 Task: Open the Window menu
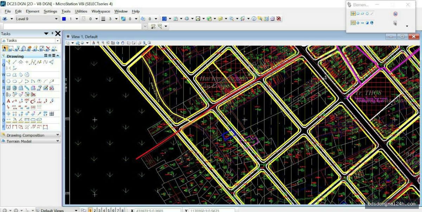121,11
